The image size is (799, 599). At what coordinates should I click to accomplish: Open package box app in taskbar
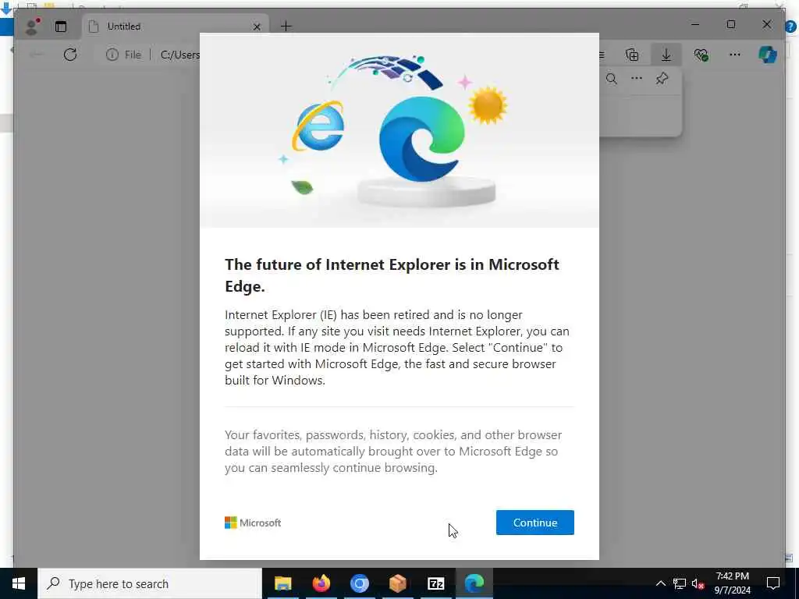397,583
